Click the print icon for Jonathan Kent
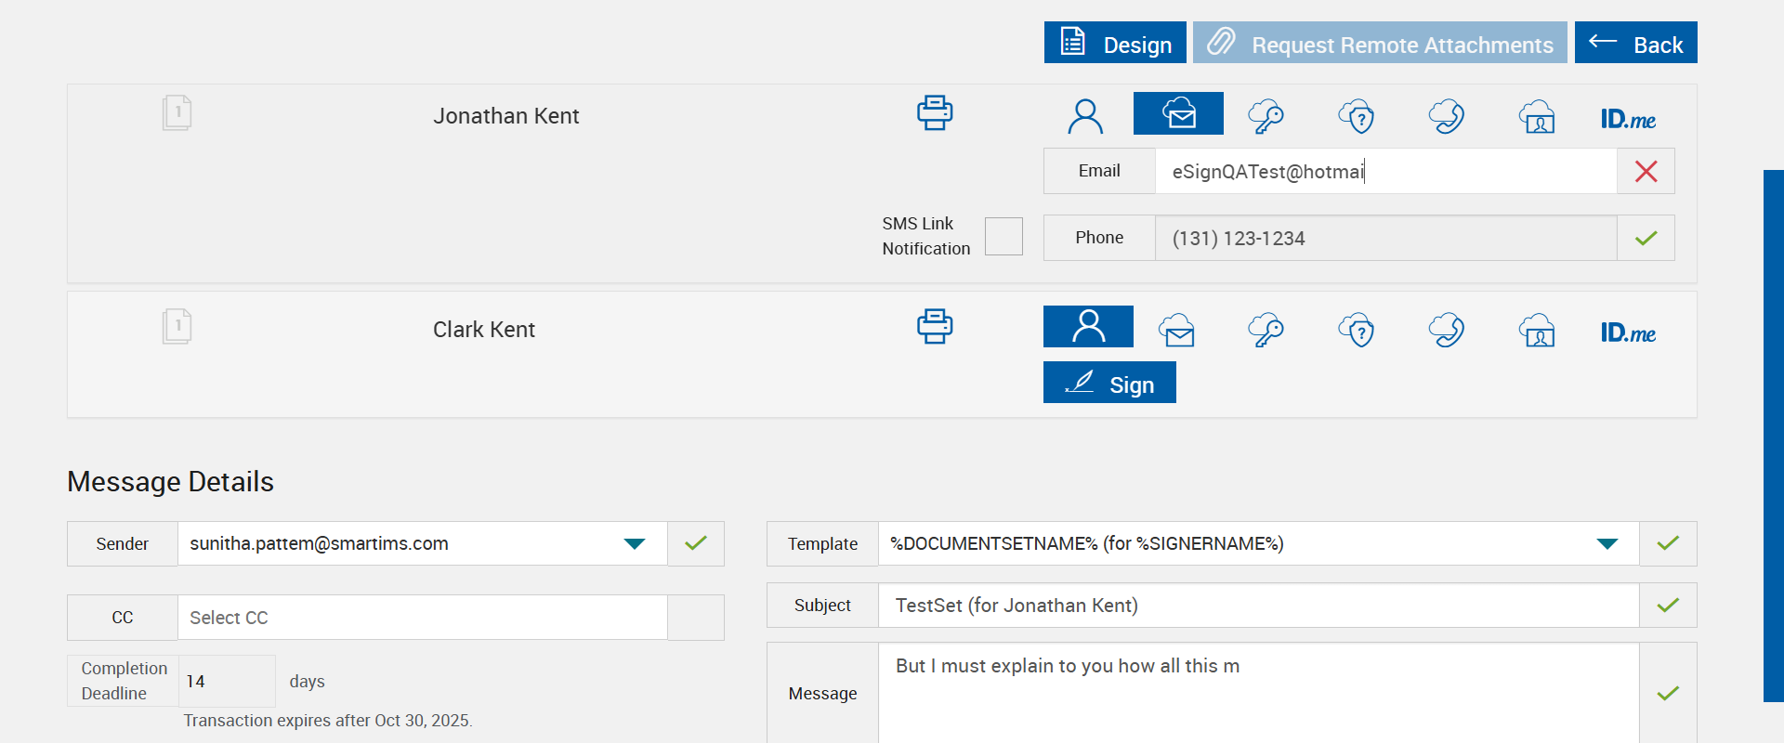Viewport: 1784px width, 743px height. coord(934,113)
